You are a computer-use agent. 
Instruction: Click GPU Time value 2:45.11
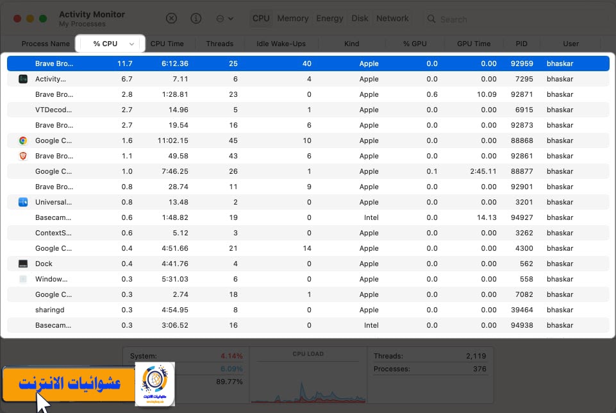[483, 171]
